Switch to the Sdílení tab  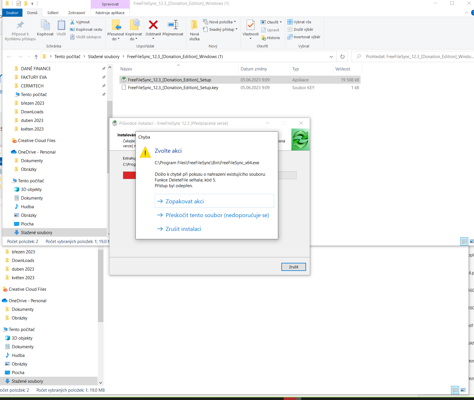53,13
